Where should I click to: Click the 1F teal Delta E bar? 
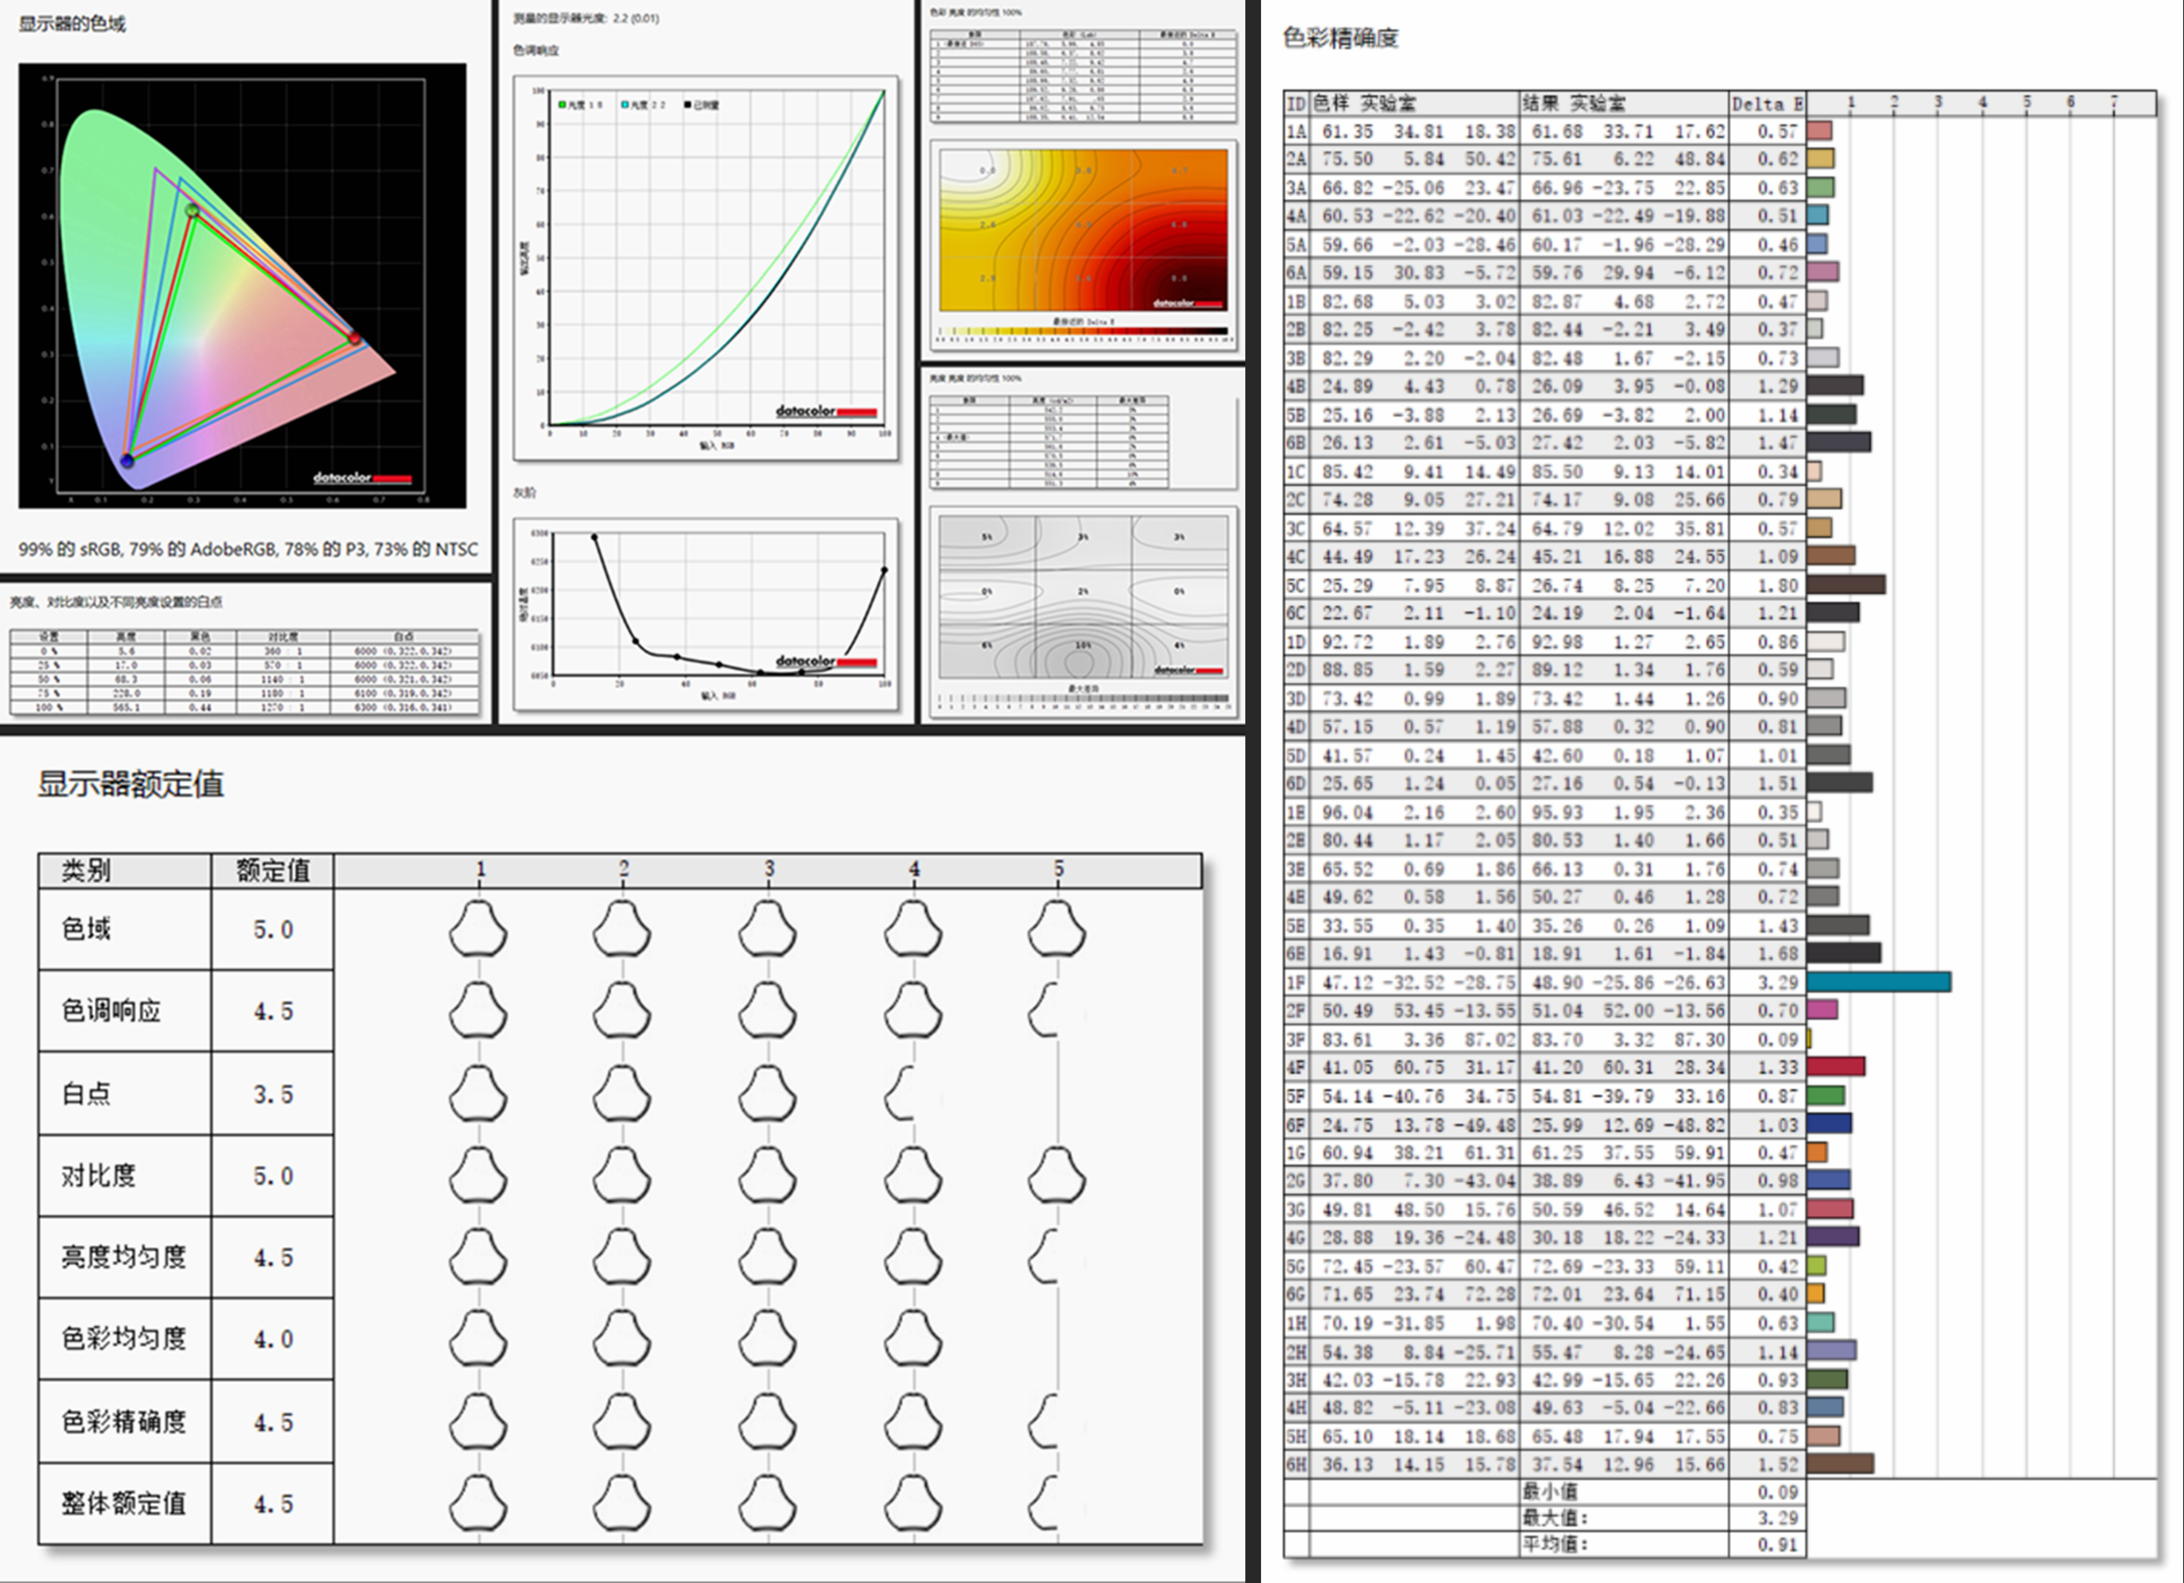click(x=1878, y=981)
